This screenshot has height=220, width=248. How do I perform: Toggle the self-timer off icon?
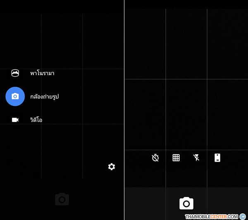[x=155, y=158]
